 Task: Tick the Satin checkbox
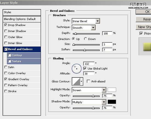coord(6,67)
